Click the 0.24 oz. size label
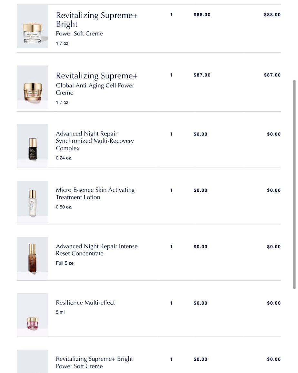Screen dimensions: 298x373 [x=64, y=158]
